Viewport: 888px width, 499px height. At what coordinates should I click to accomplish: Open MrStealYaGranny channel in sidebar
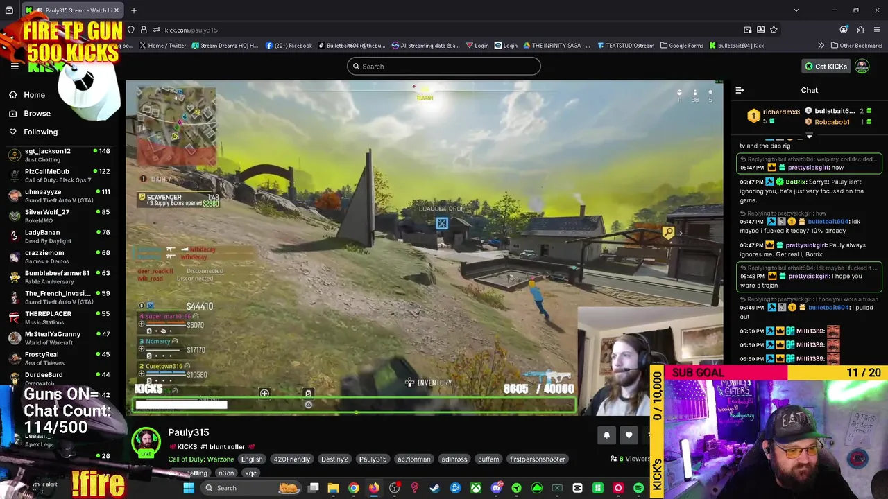pyautogui.click(x=59, y=338)
